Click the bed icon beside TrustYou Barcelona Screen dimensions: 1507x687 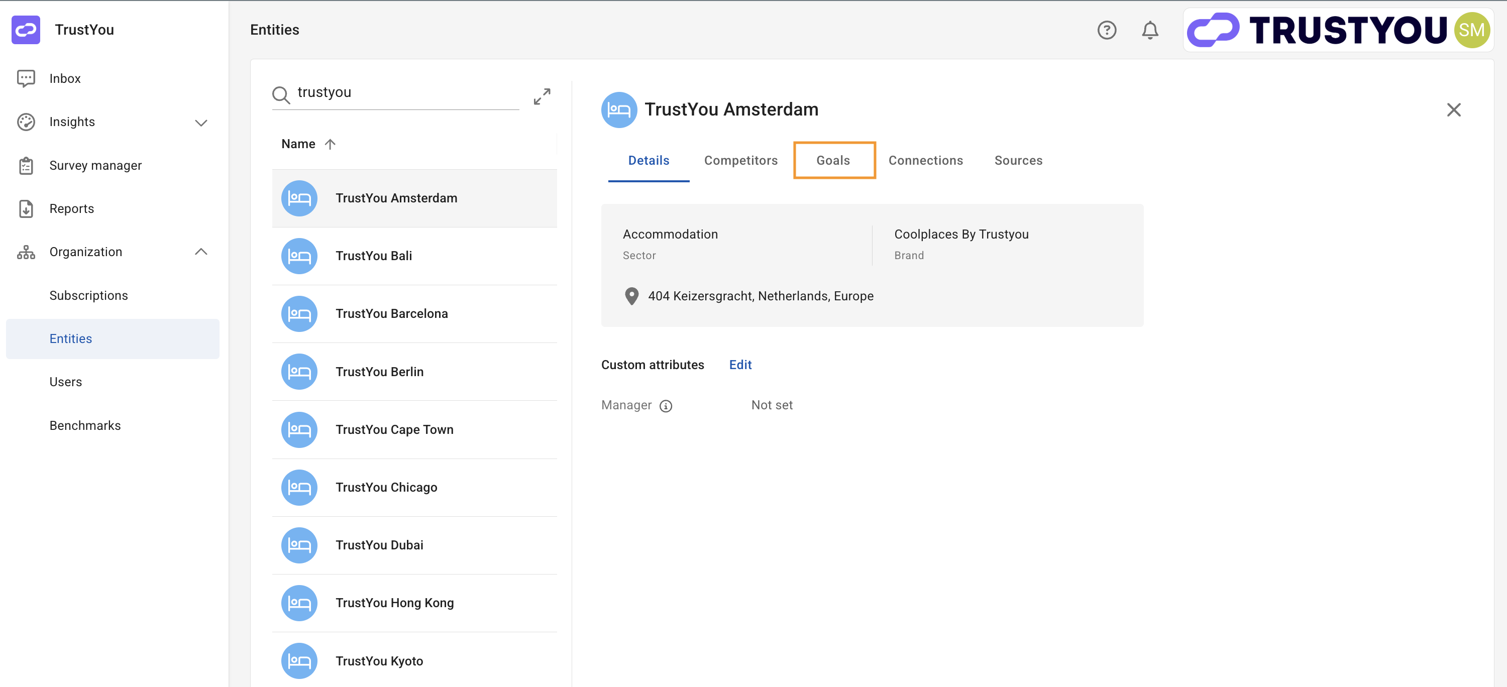(299, 314)
